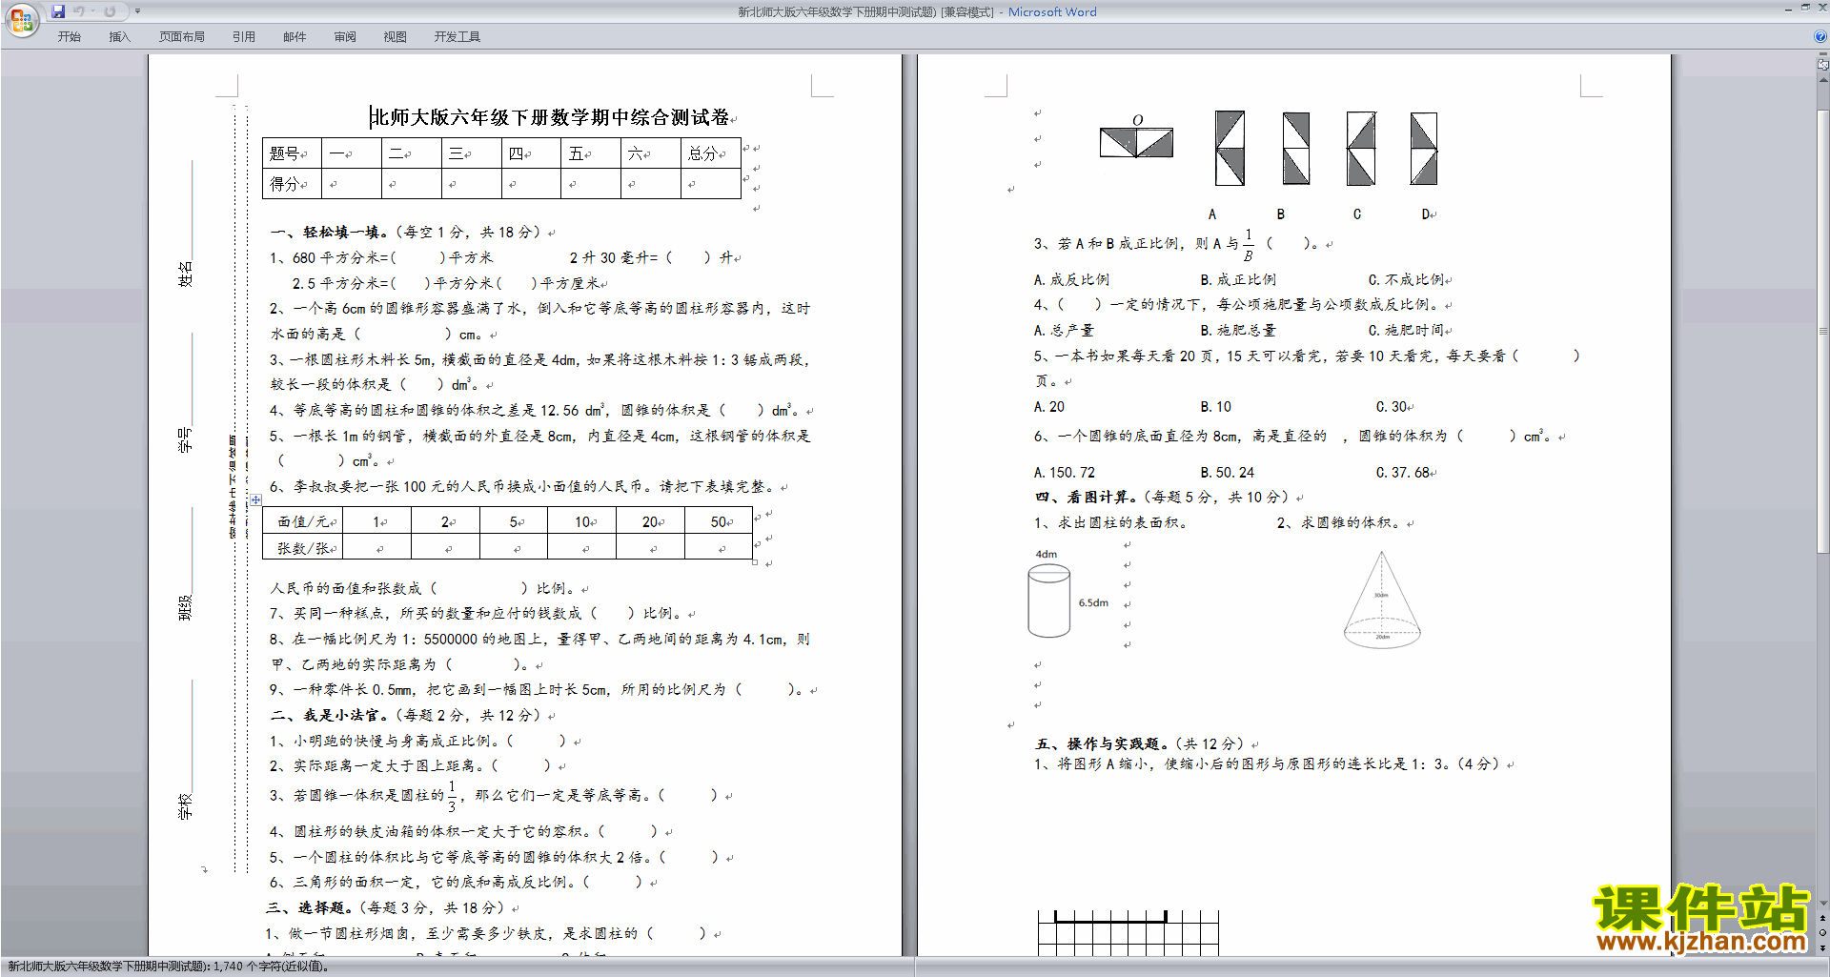Click the heading 四、看图计算
The height and width of the screenshot is (977, 1830).
[x=1086, y=497]
